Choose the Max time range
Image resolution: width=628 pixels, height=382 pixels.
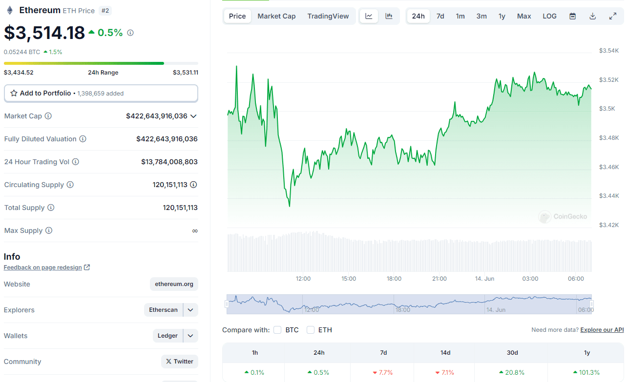tap(524, 16)
